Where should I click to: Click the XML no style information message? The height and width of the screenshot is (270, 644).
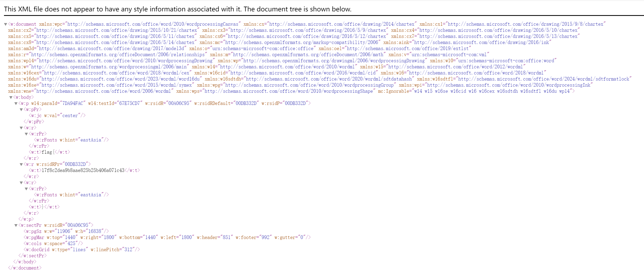(x=178, y=9)
